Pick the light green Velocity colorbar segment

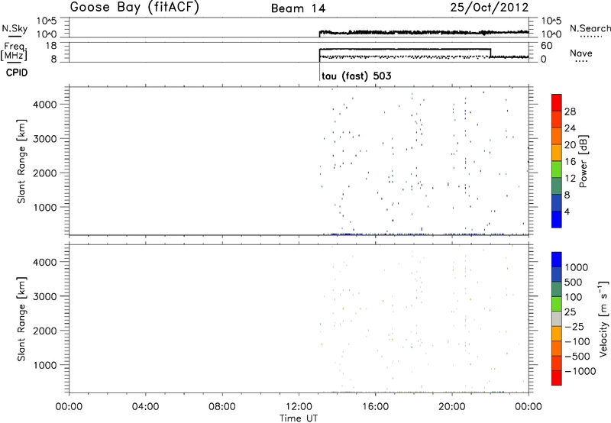pos(557,304)
